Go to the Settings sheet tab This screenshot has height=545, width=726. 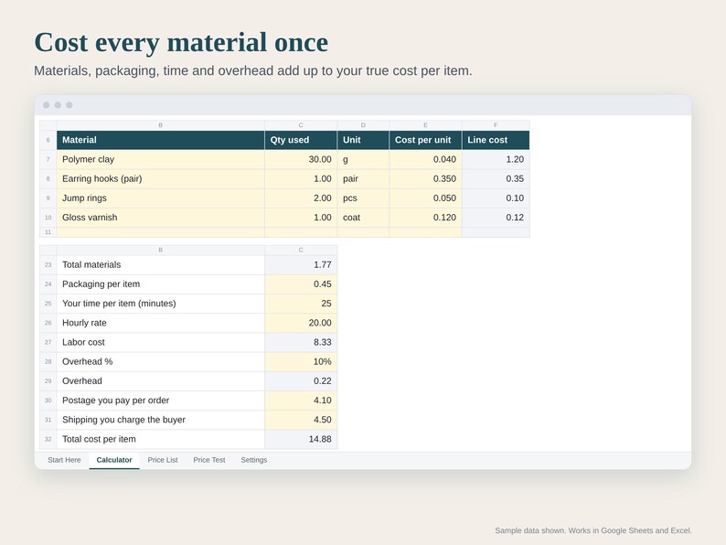tap(253, 460)
